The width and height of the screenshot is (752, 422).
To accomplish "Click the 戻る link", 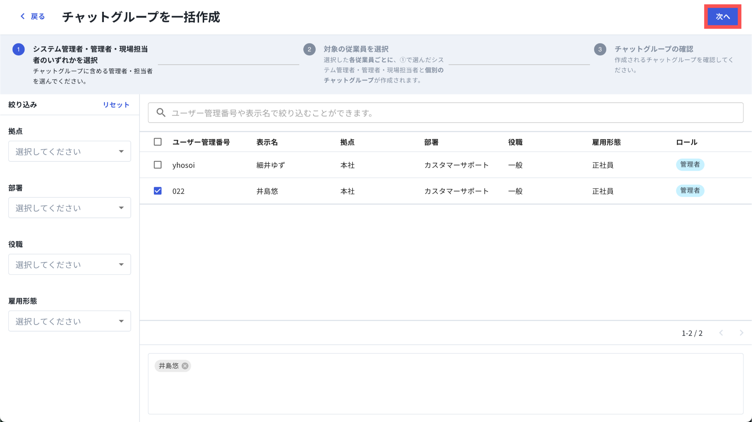I will pos(37,16).
